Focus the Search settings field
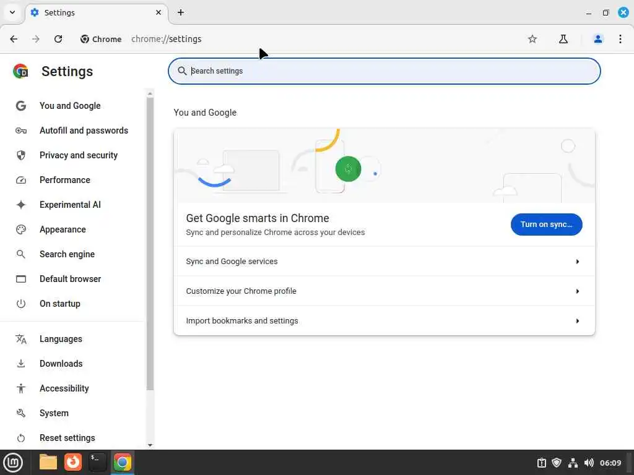Screen dimensions: 634x475 (x=384, y=71)
